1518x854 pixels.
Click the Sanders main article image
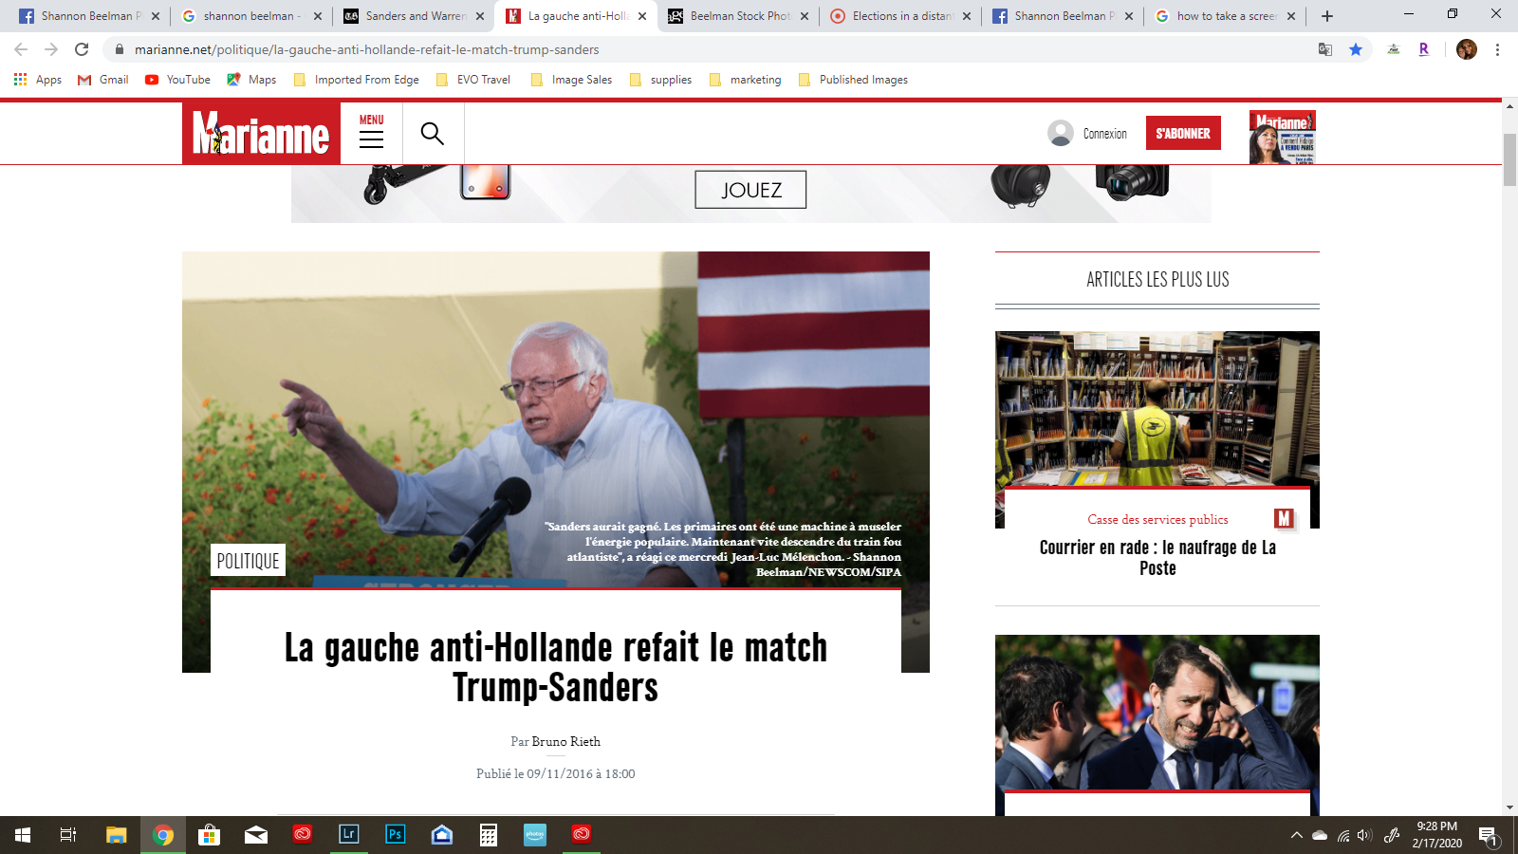[x=556, y=418]
